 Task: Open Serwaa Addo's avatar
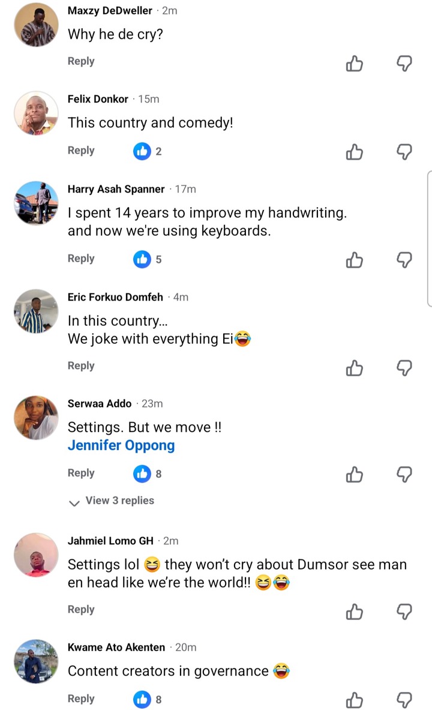[36, 418]
